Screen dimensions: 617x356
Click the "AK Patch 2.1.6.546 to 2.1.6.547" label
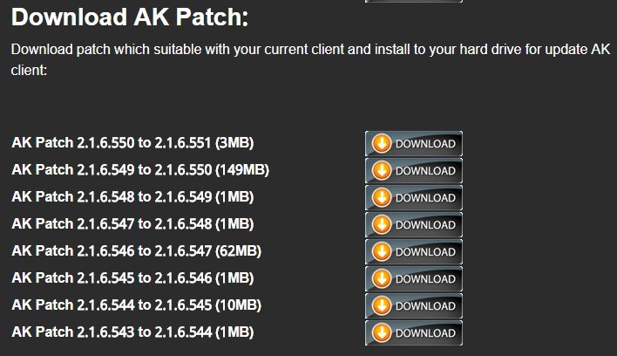[136, 251]
